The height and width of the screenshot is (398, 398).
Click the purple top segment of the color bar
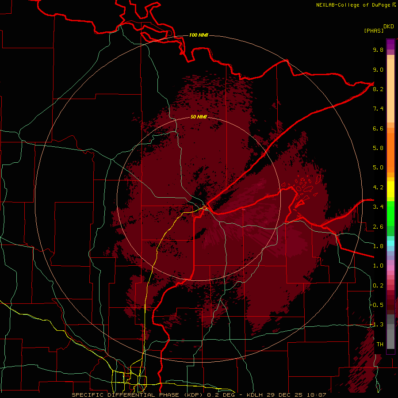tap(390, 44)
